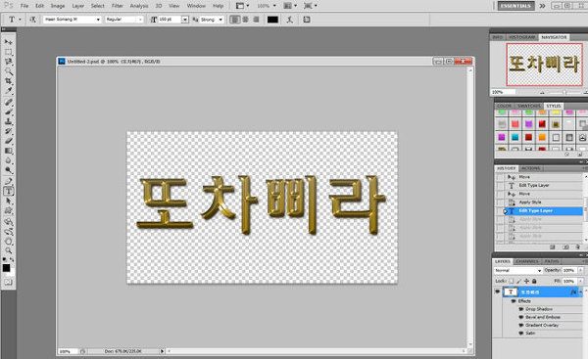Screen dimensions: 588x359
Task: Select the Spot Healing Brush tool
Action: click(x=8, y=102)
